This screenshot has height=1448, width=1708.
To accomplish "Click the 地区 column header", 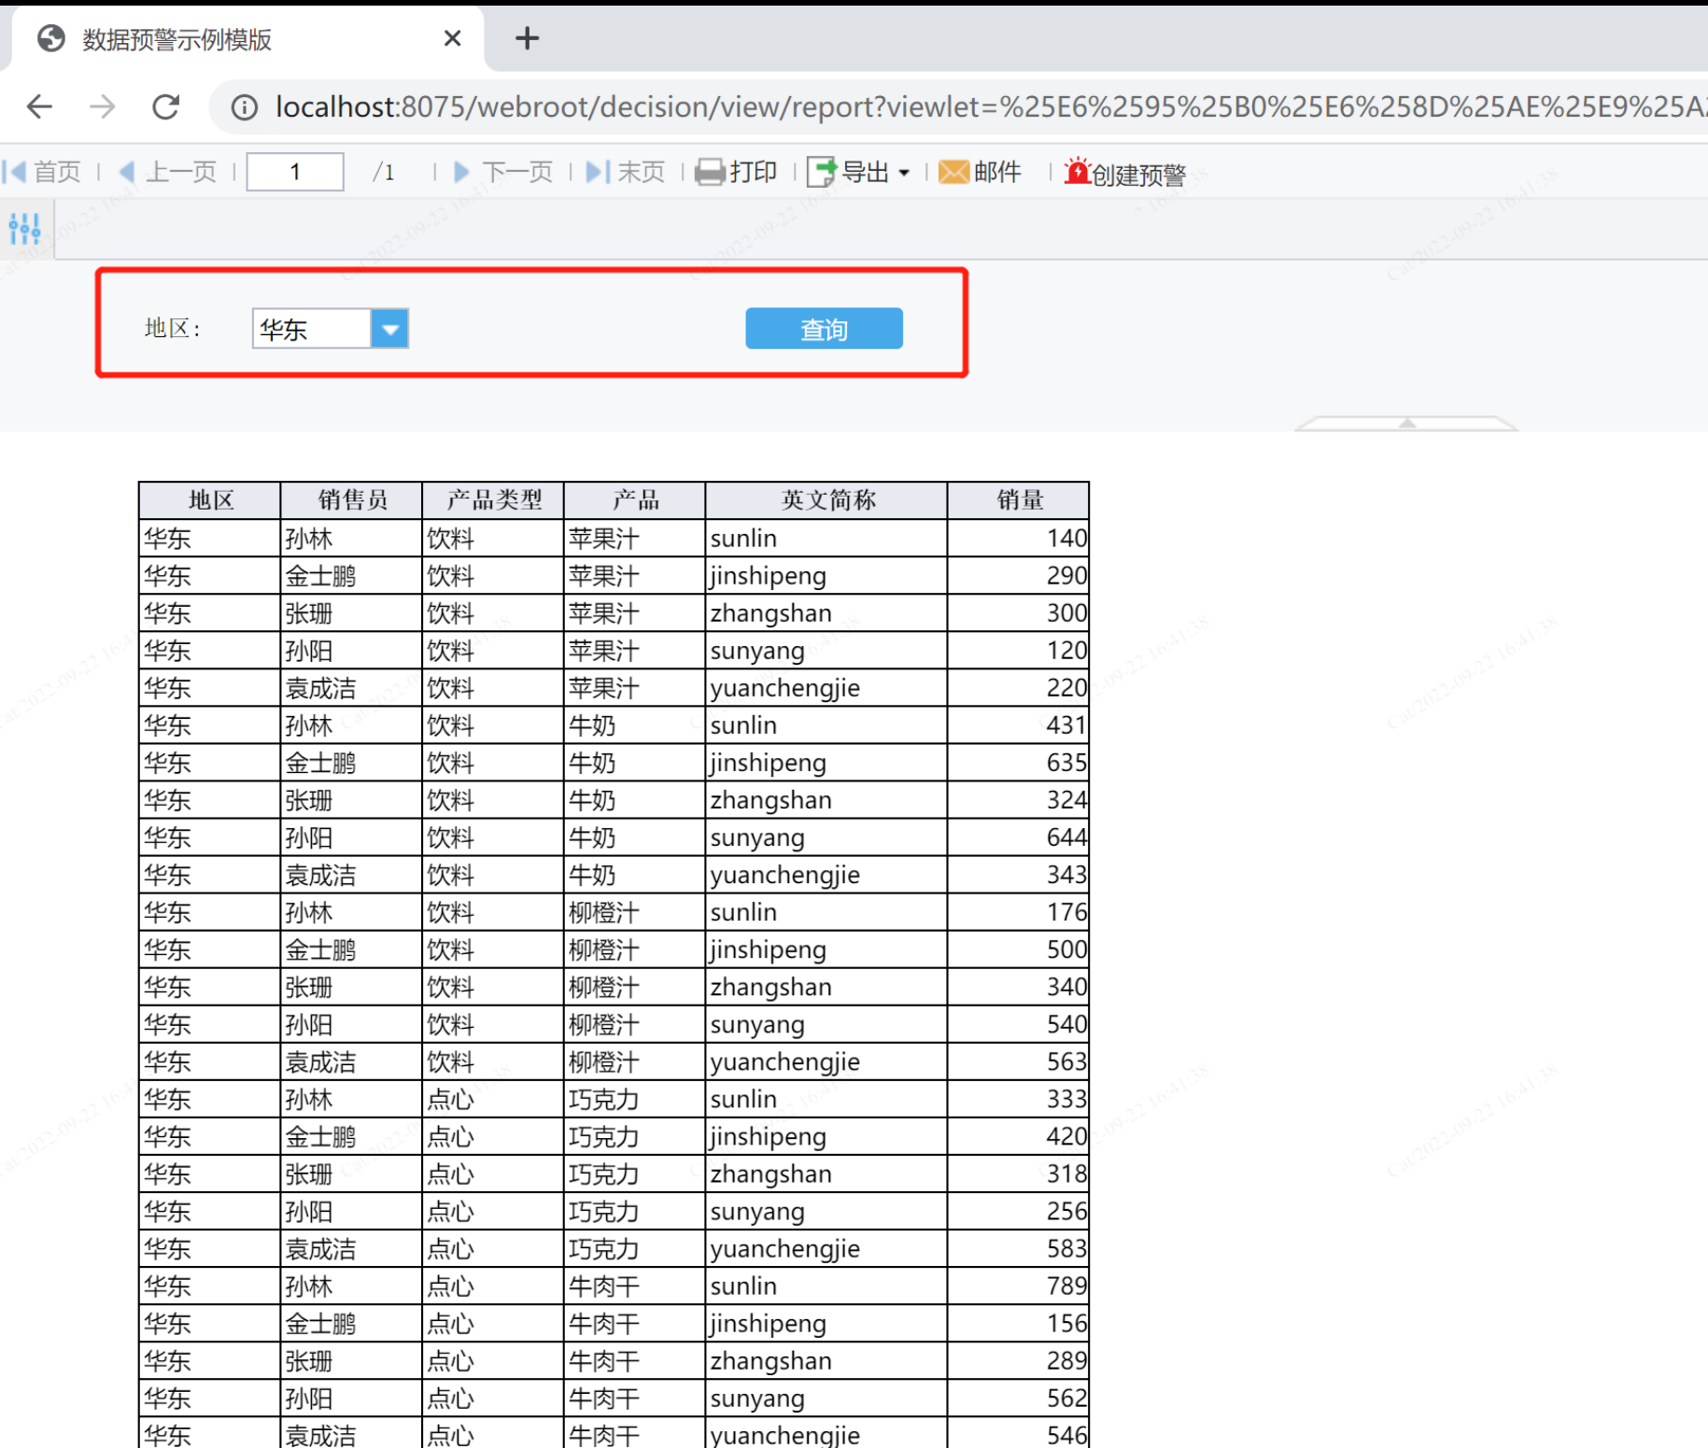I will 210,500.
